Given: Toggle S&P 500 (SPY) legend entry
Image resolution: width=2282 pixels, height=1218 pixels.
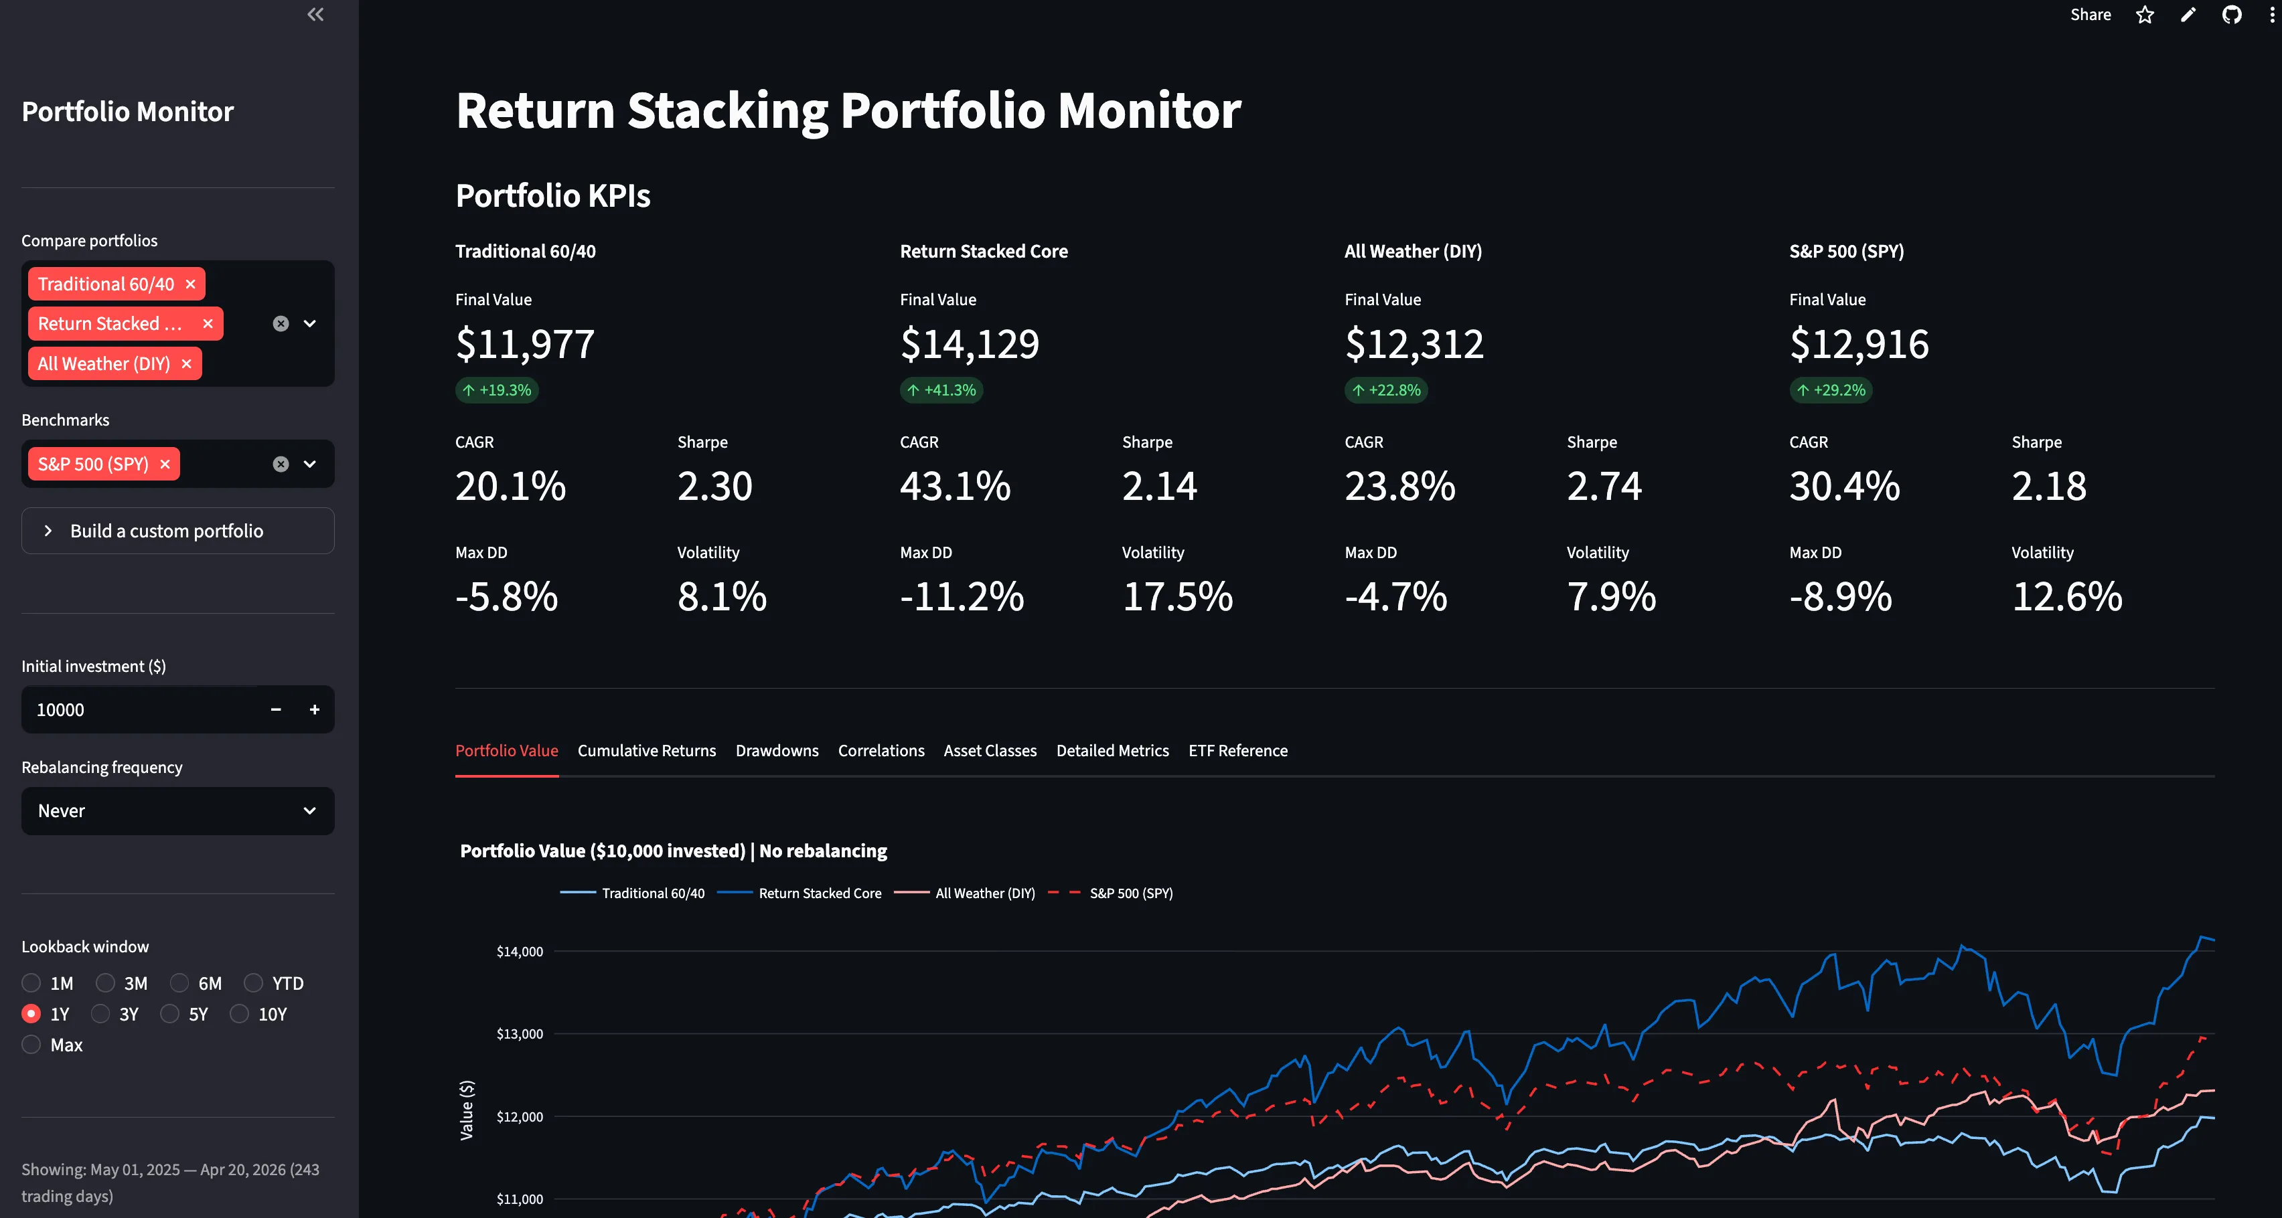Looking at the screenshot, I should [x=1110, y=893].
